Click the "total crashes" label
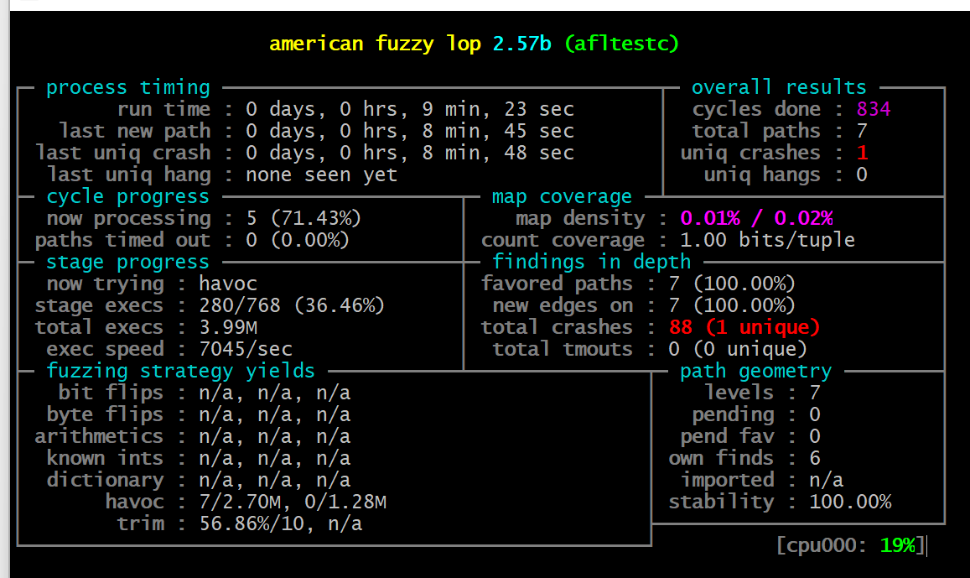 pos(557,327)
